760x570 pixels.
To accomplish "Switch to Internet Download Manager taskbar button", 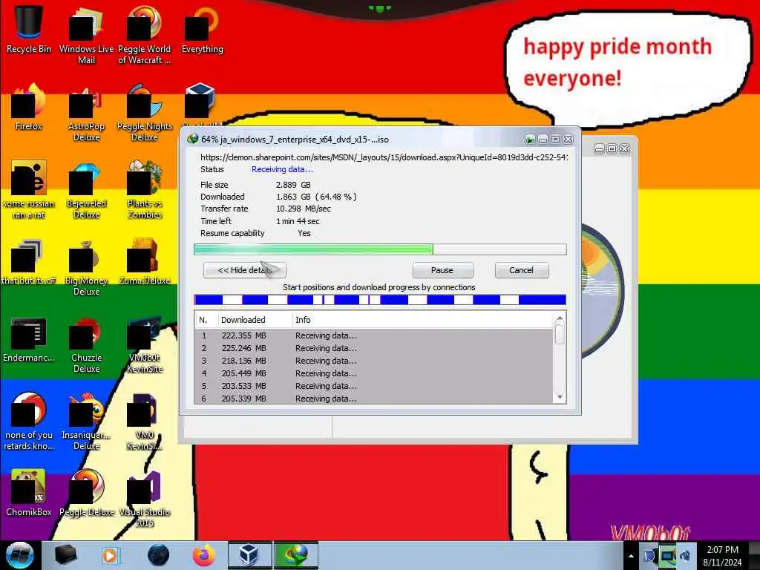I will pos(296,555).
